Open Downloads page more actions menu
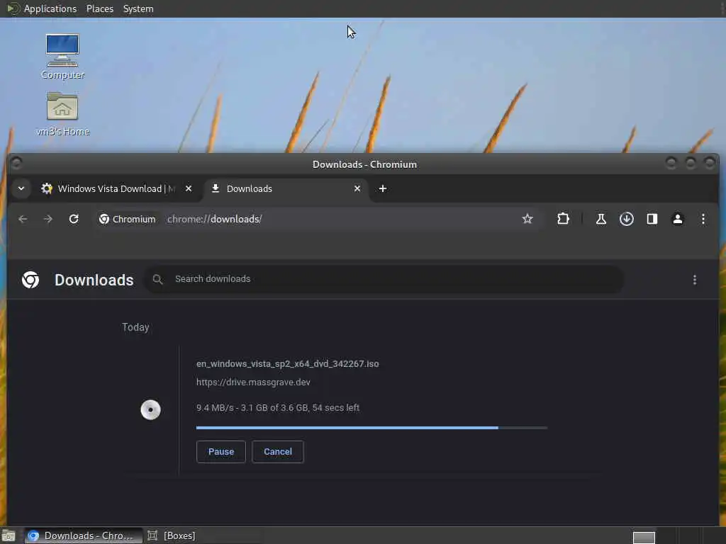The height and width of the screenshot is (544, 726). tap(695, 279)
